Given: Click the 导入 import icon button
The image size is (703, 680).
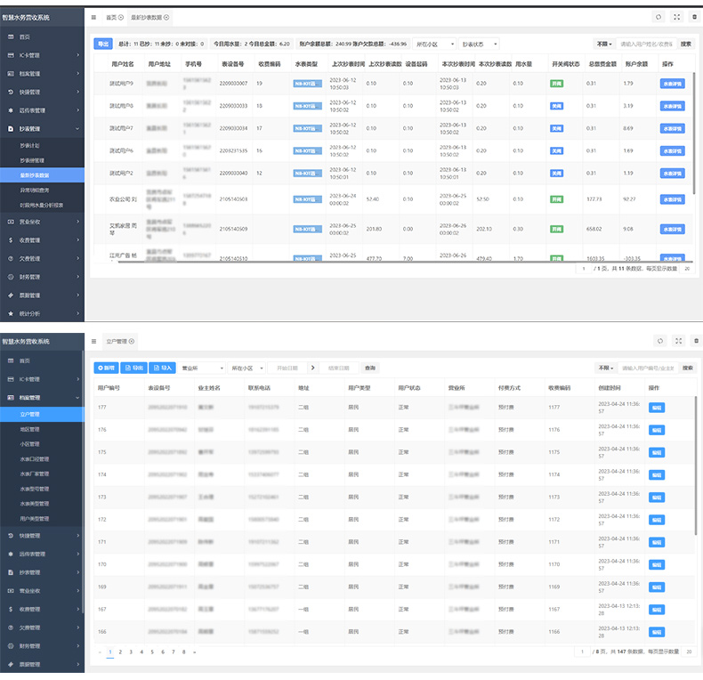Looking at the screenshot, I should pyautogui.click(x=163, y=368).
